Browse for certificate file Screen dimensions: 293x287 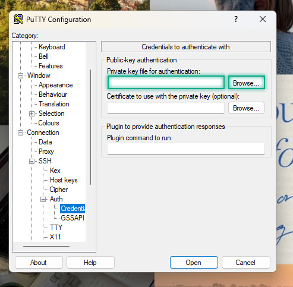246,108
